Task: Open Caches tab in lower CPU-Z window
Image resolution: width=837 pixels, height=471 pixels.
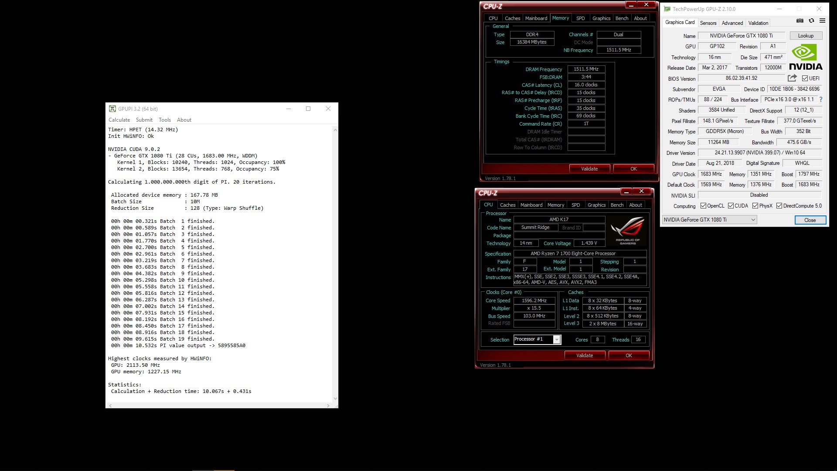Action: pos(507,205)
